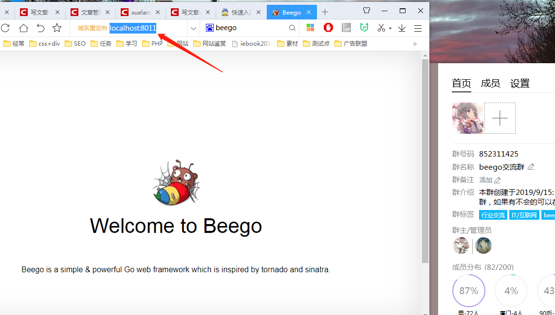Click the undo/back arrow icon
The height and width of the screenshot is (315, 555).
click(x=40, y=28)
